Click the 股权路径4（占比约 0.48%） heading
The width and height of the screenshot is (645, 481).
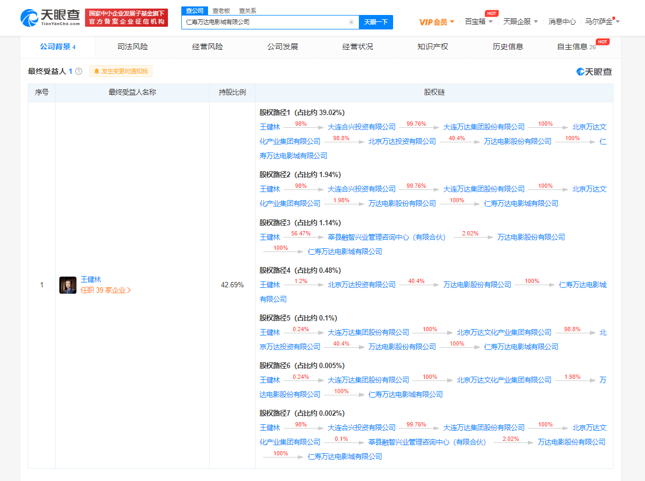pyautogui.click(x=300, y=271)
